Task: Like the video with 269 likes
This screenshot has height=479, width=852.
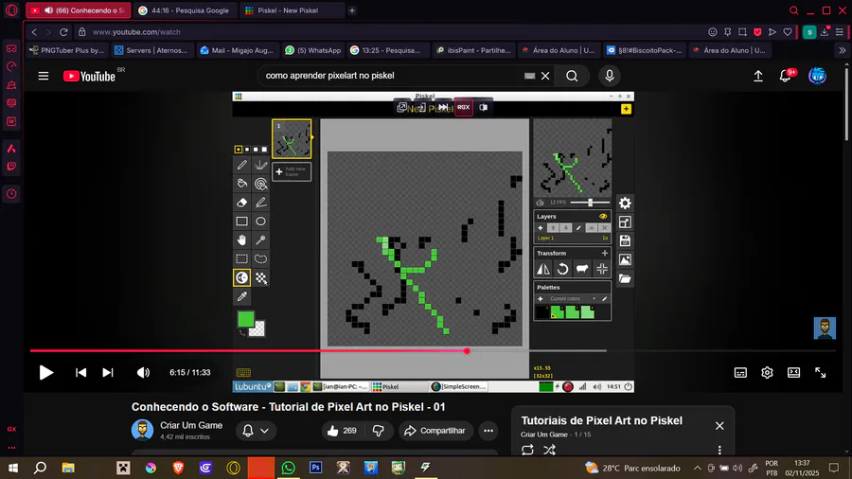Action: [342, 431]
